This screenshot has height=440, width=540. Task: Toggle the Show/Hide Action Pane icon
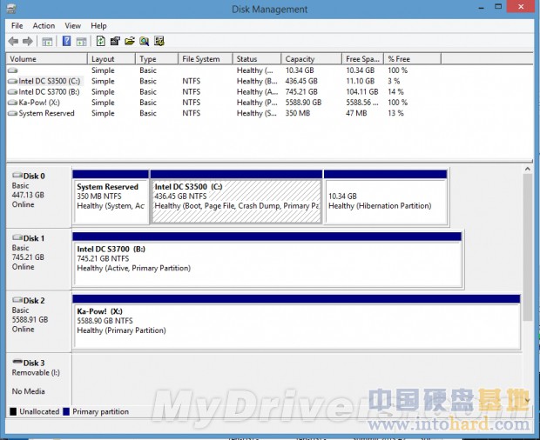pos(82,42)
